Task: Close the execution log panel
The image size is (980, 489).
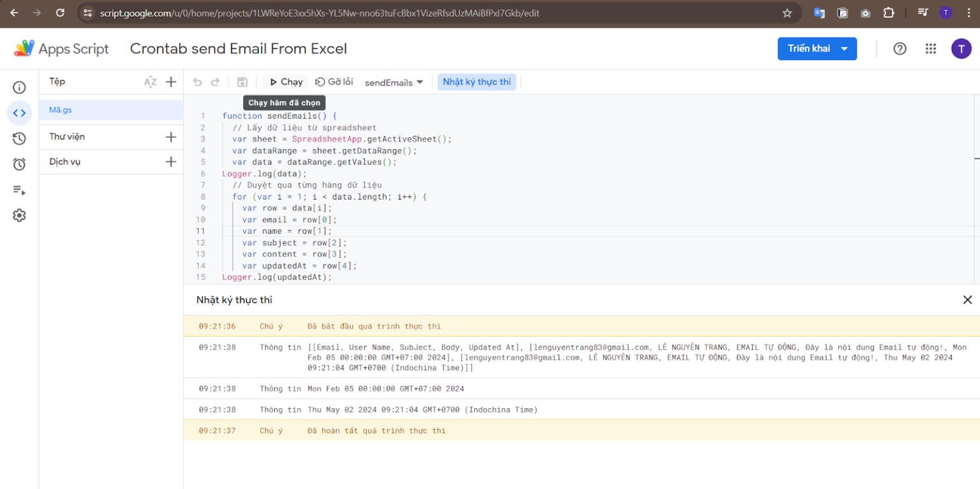Action: coord(967,300)
